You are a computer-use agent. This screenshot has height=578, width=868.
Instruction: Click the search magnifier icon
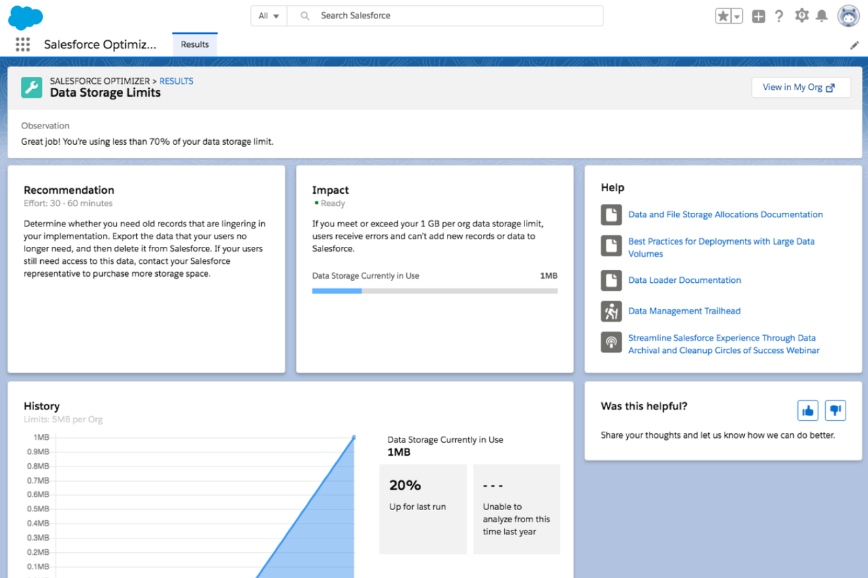[x=305, y=16]
